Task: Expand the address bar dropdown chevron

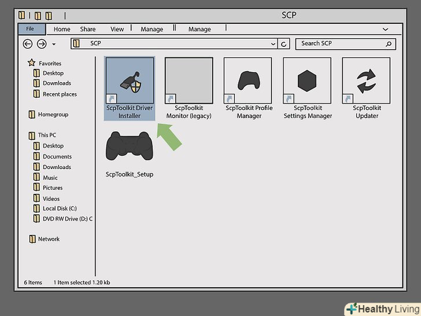Action: click(x=273, y=44)
